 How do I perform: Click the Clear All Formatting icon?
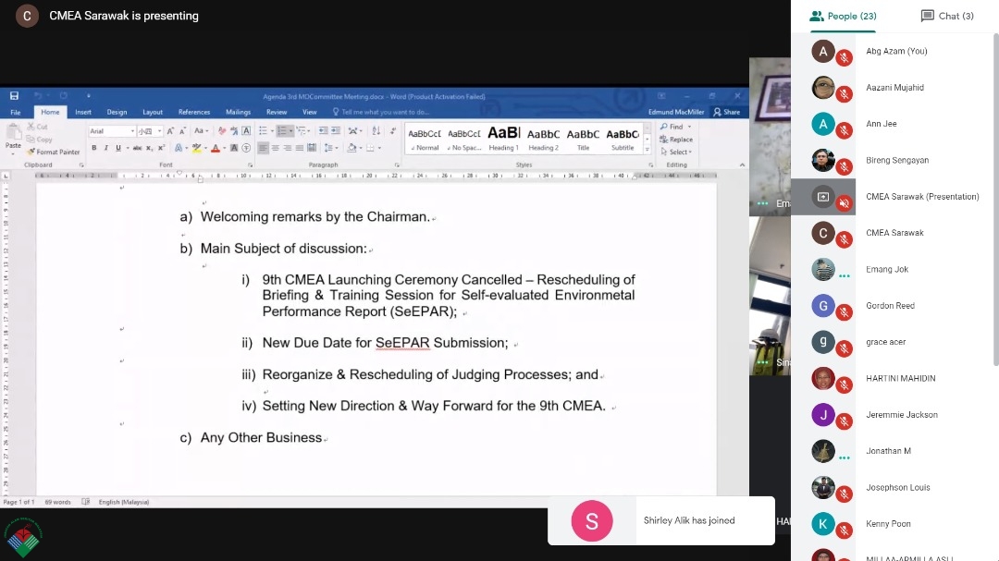222,131
